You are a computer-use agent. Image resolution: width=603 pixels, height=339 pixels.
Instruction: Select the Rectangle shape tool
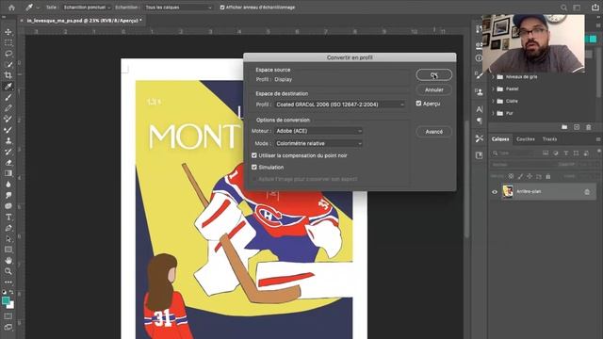point(8,250)
